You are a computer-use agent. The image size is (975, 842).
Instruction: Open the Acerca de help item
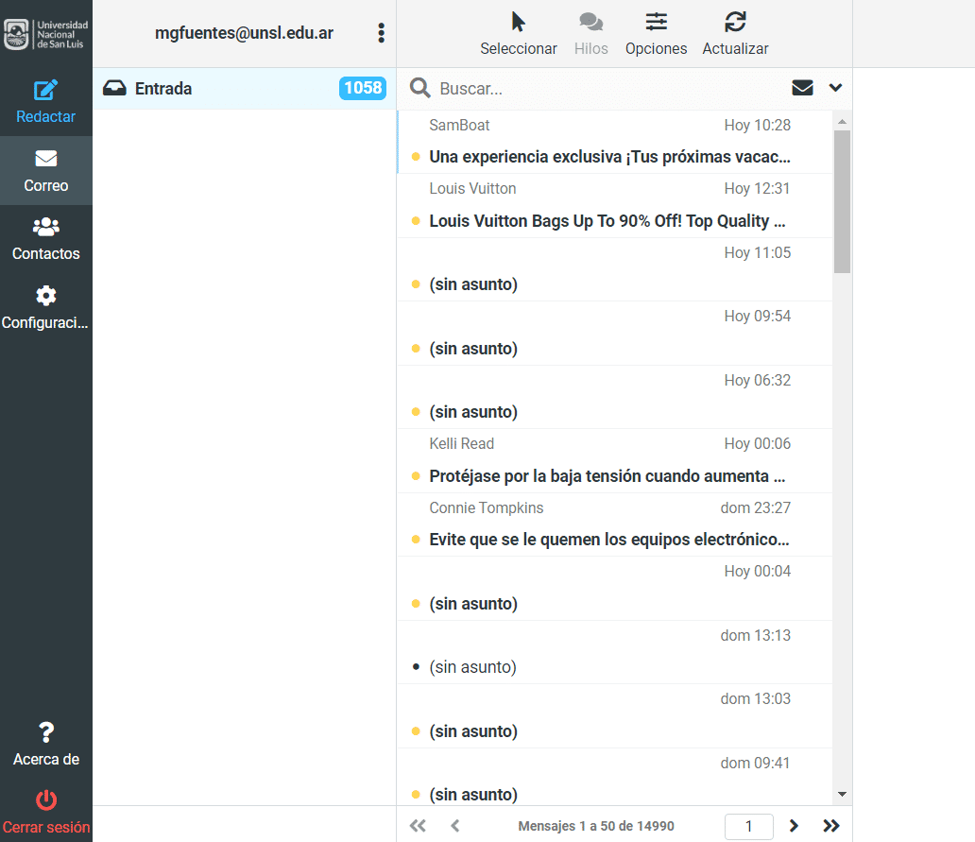[x=46, y=743]
